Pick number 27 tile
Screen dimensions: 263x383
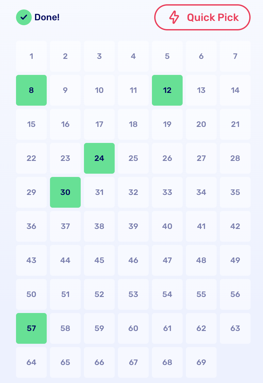[x=201, y=158]
